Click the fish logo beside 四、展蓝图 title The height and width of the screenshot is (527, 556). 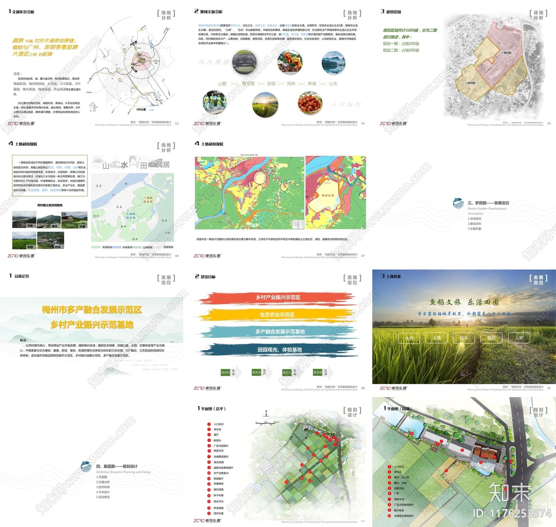click(x=86, y=467)
